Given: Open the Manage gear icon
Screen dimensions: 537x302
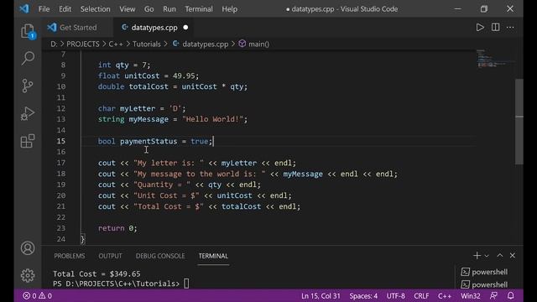Looking at the screenshot, I should (x=28, y=275).
